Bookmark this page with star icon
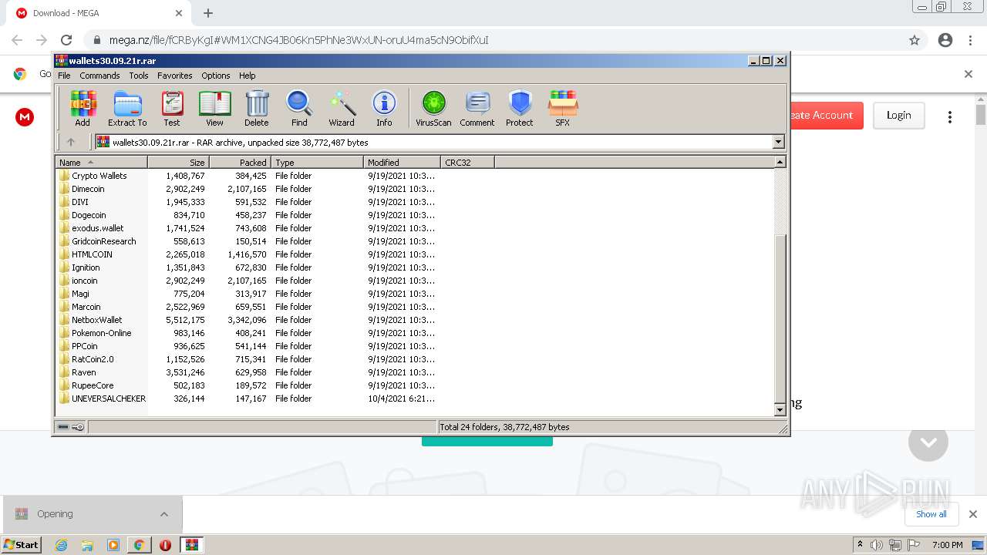987x555 pixels. point(915,40)
